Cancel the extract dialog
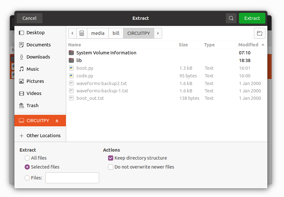Image resolution: width=284 pixels, height=197 pixels. tap(29, 18)
